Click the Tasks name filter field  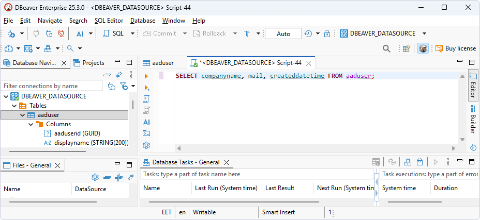257,174
